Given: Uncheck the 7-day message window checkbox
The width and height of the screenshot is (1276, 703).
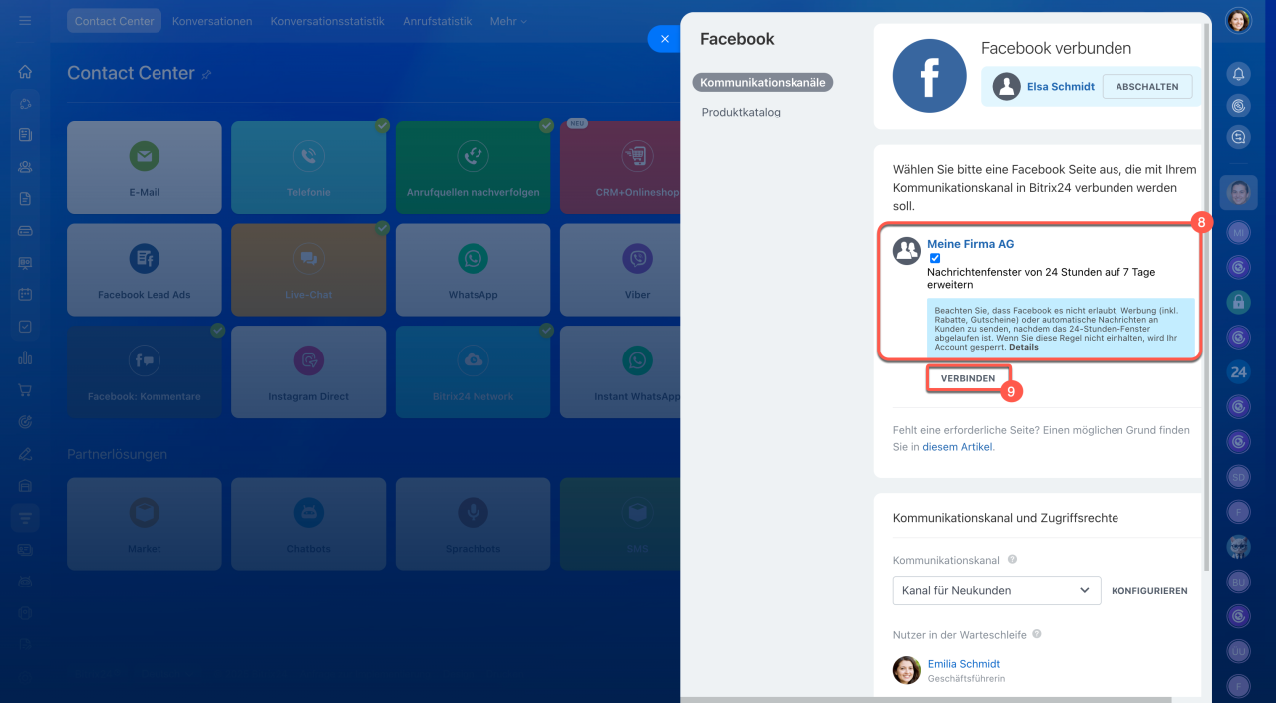Looking at the screenshot, I should point(935,258).
